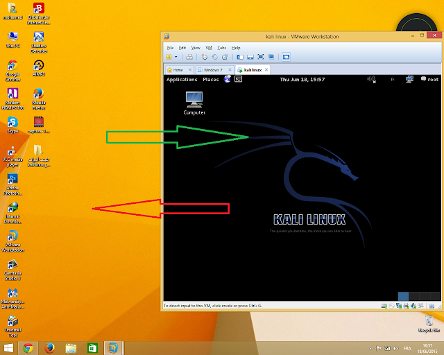Open the Windows Store taskbar icon

click(92, 348)
